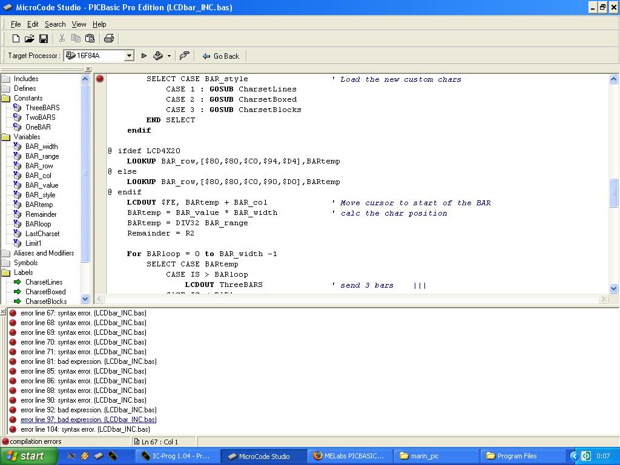Click the Paste clipboard icon
Viewport: 620px width, 465px height.
click(x=90, y=39)
